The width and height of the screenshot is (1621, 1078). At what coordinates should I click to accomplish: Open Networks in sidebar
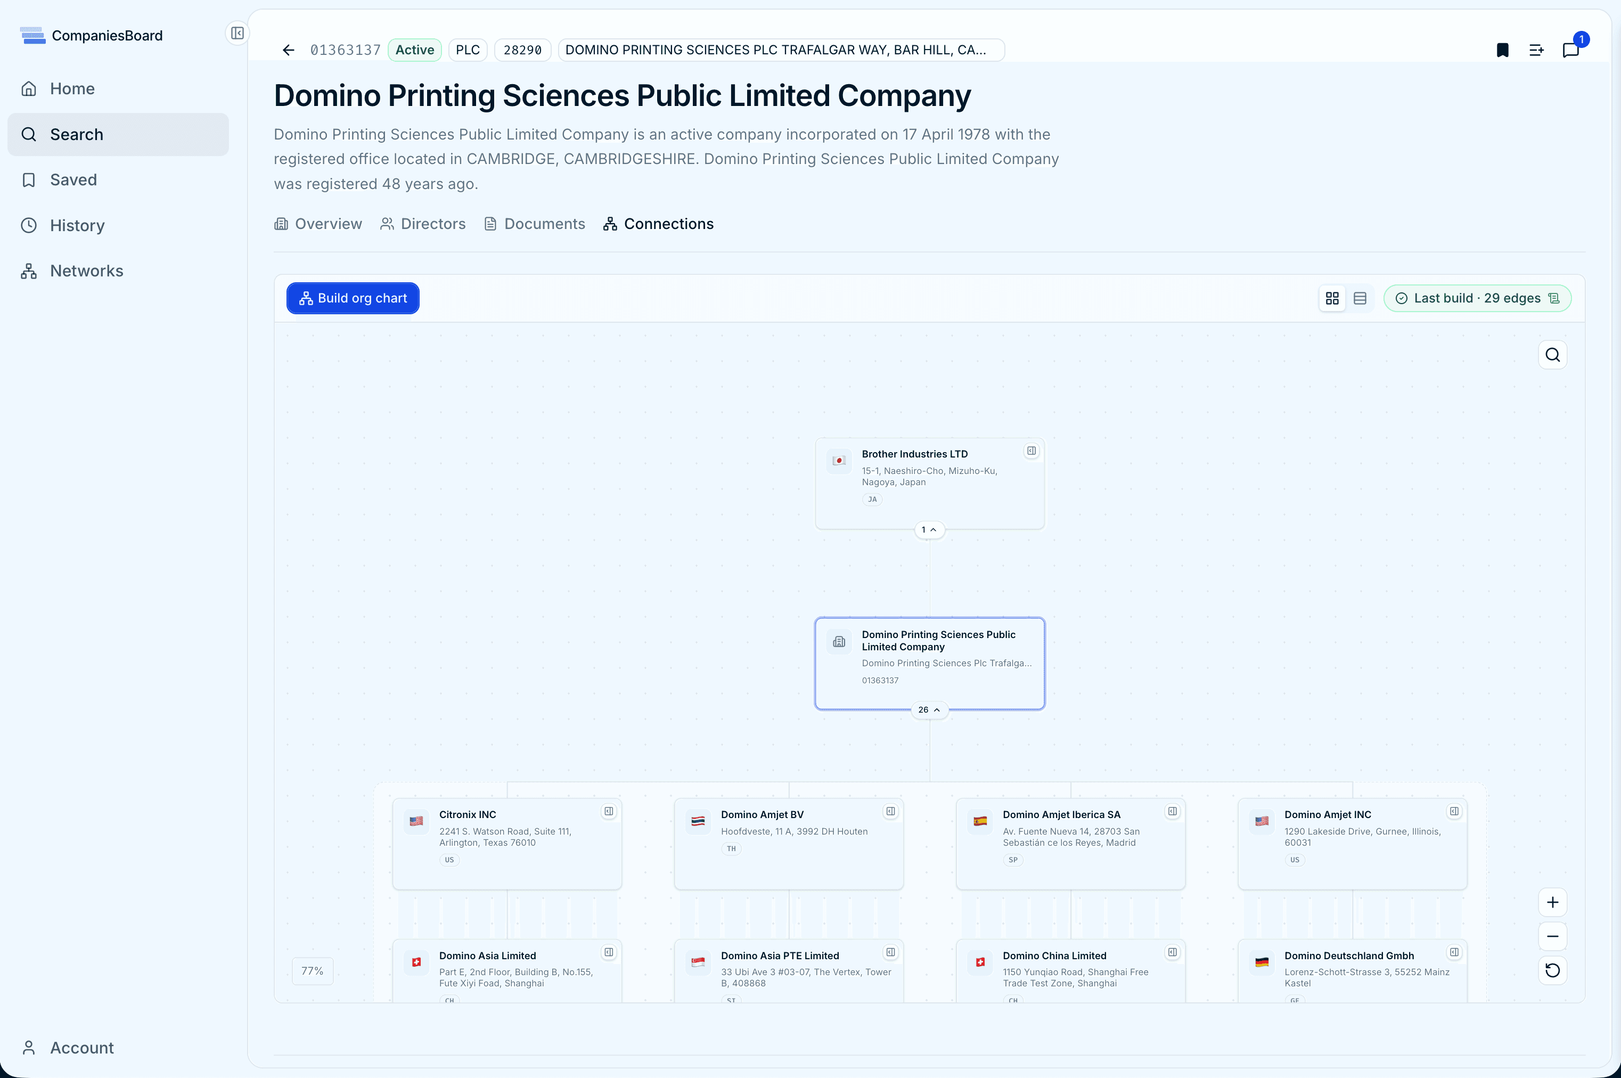[x=118, y=271]
